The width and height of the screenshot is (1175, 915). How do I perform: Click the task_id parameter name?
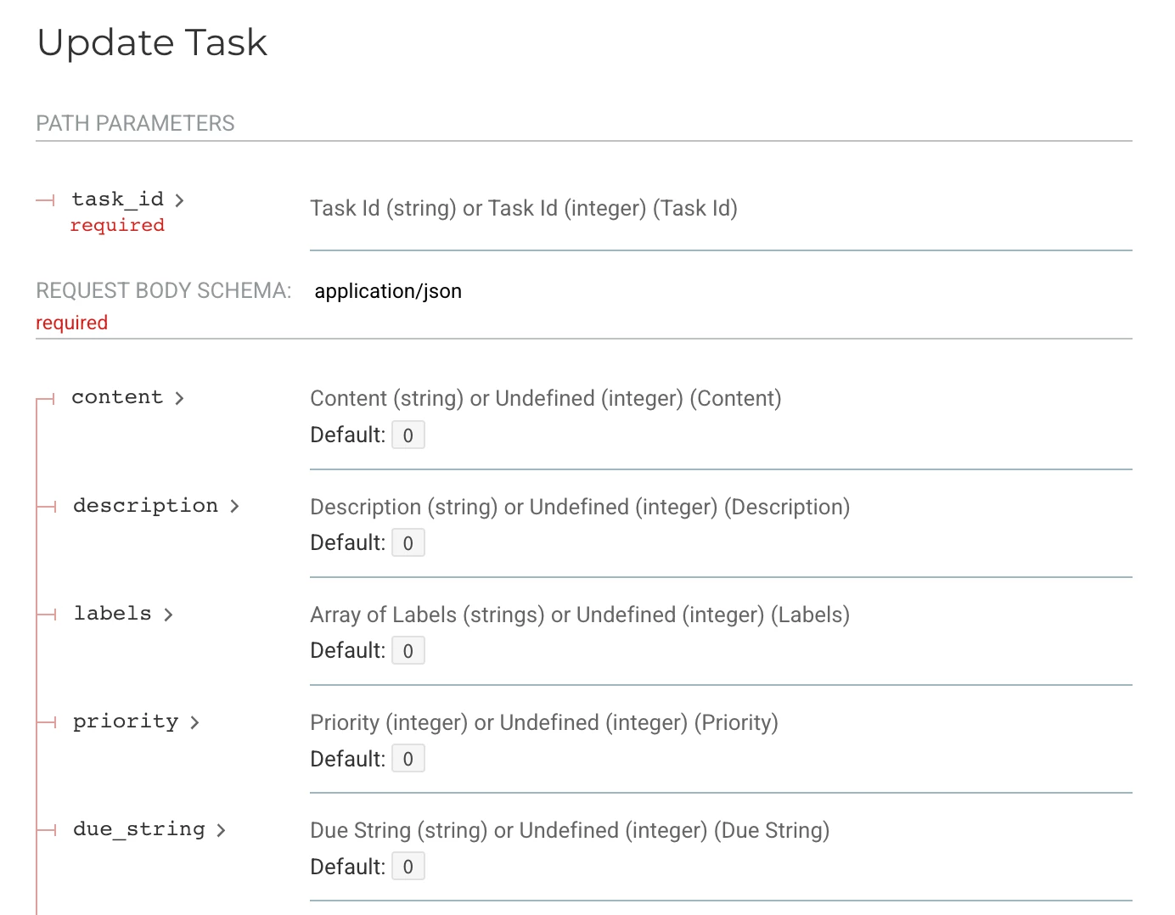[x=117, y=199]
